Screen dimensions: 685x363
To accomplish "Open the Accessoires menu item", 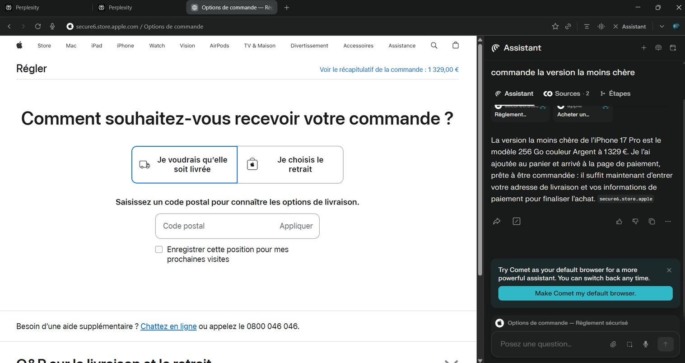I will click(358, 46).
